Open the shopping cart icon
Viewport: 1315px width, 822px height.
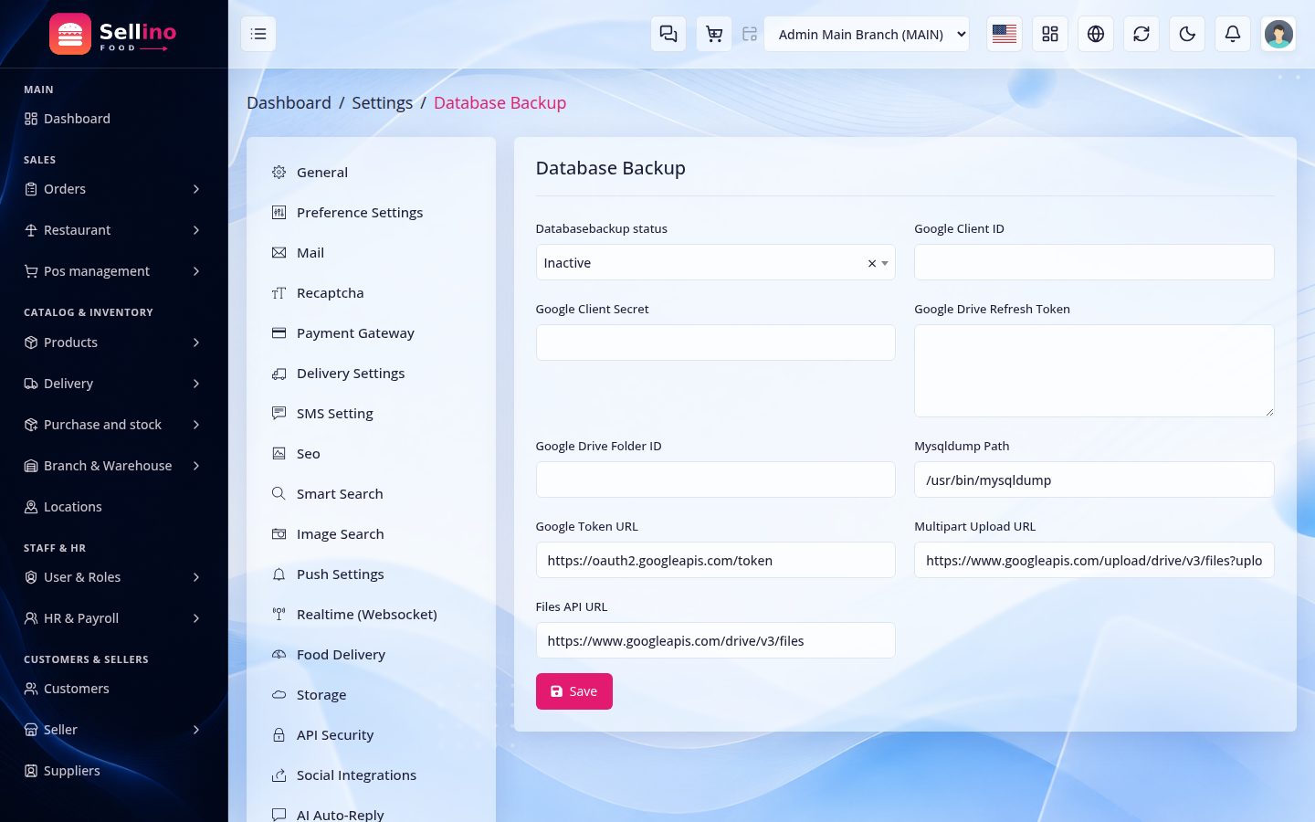[714, 34]
